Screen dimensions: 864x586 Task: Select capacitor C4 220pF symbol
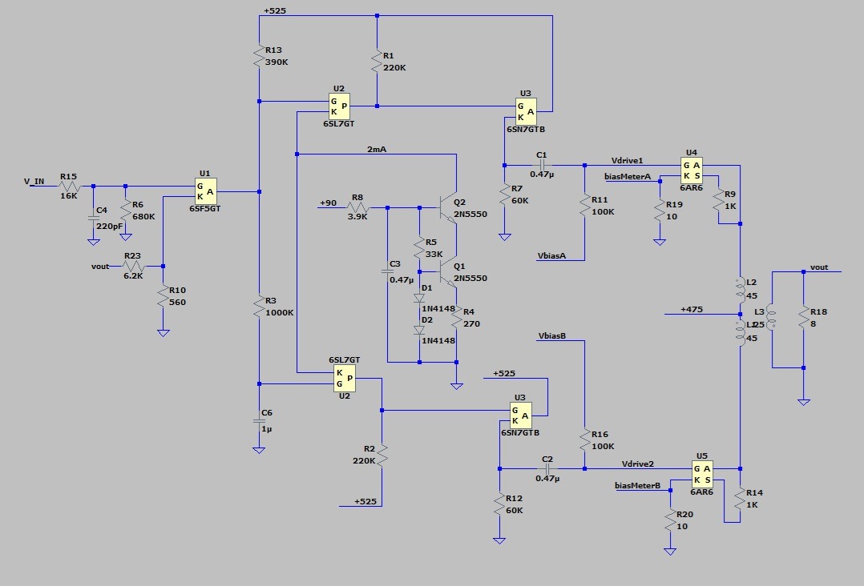click(x=93, y=218)
